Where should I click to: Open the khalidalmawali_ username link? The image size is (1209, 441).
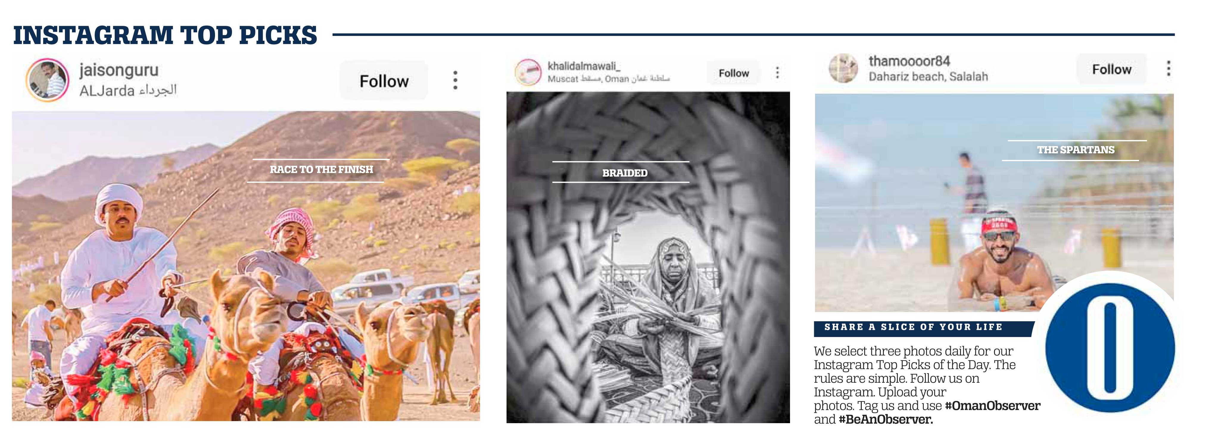tap(583, 66)
